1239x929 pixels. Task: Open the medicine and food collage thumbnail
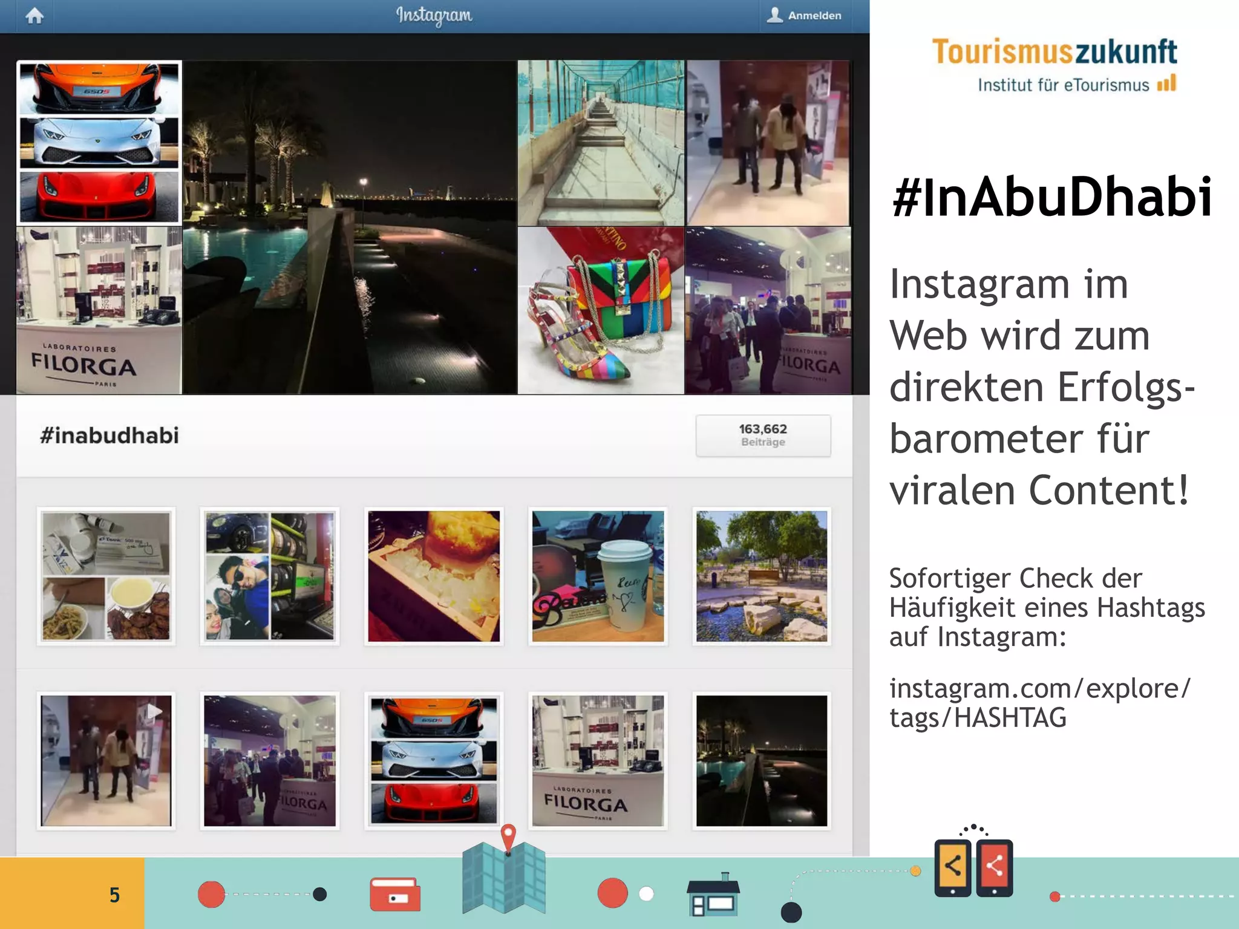(106, 576)
